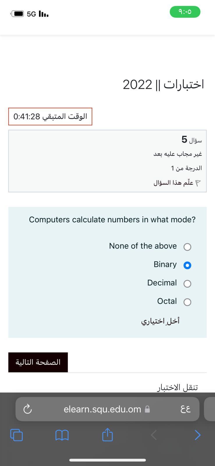215x466 pixels.
Task: Tap the green time pill in status bar
Action: point(185,12)
